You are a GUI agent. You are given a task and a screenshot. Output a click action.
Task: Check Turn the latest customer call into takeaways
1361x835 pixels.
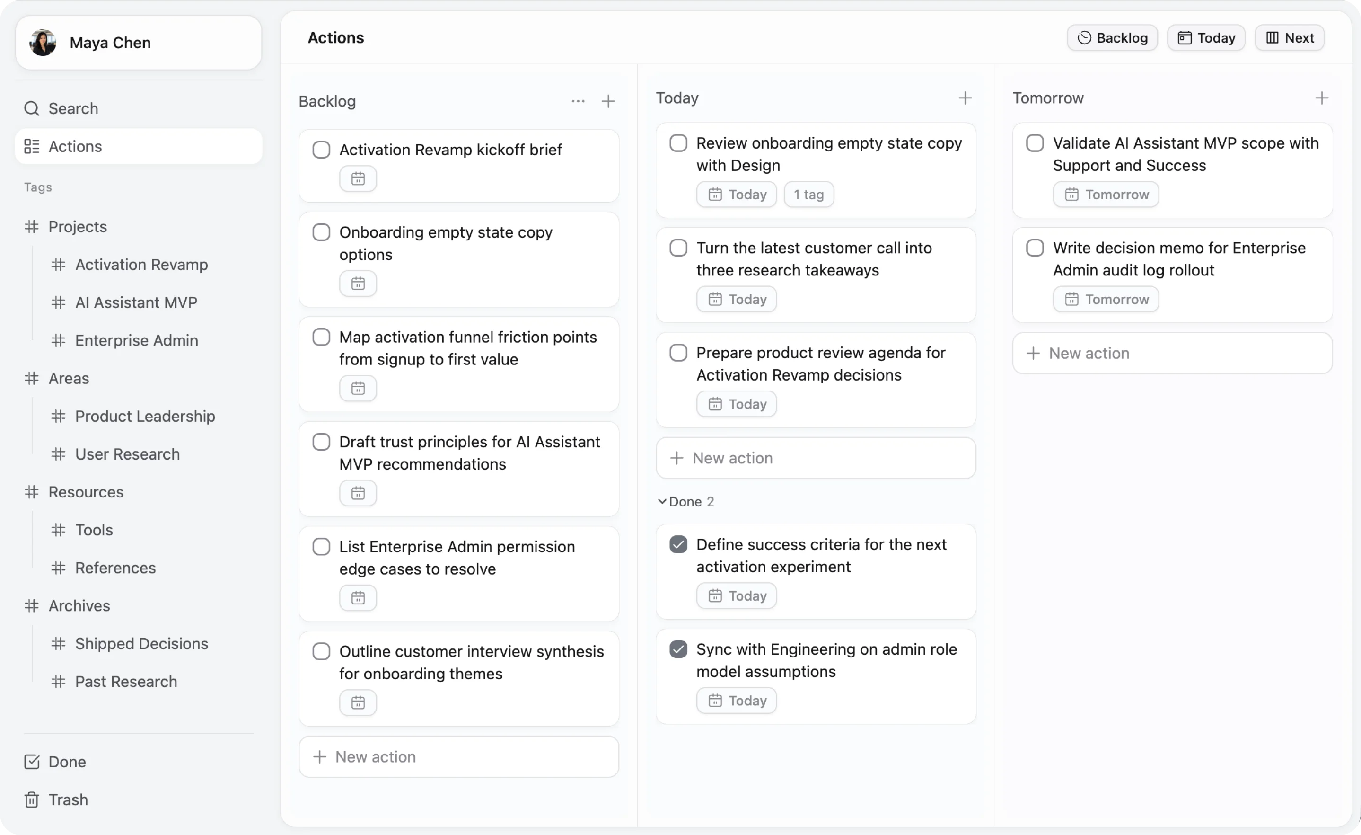pyautogui.click(x=678, y=248)
